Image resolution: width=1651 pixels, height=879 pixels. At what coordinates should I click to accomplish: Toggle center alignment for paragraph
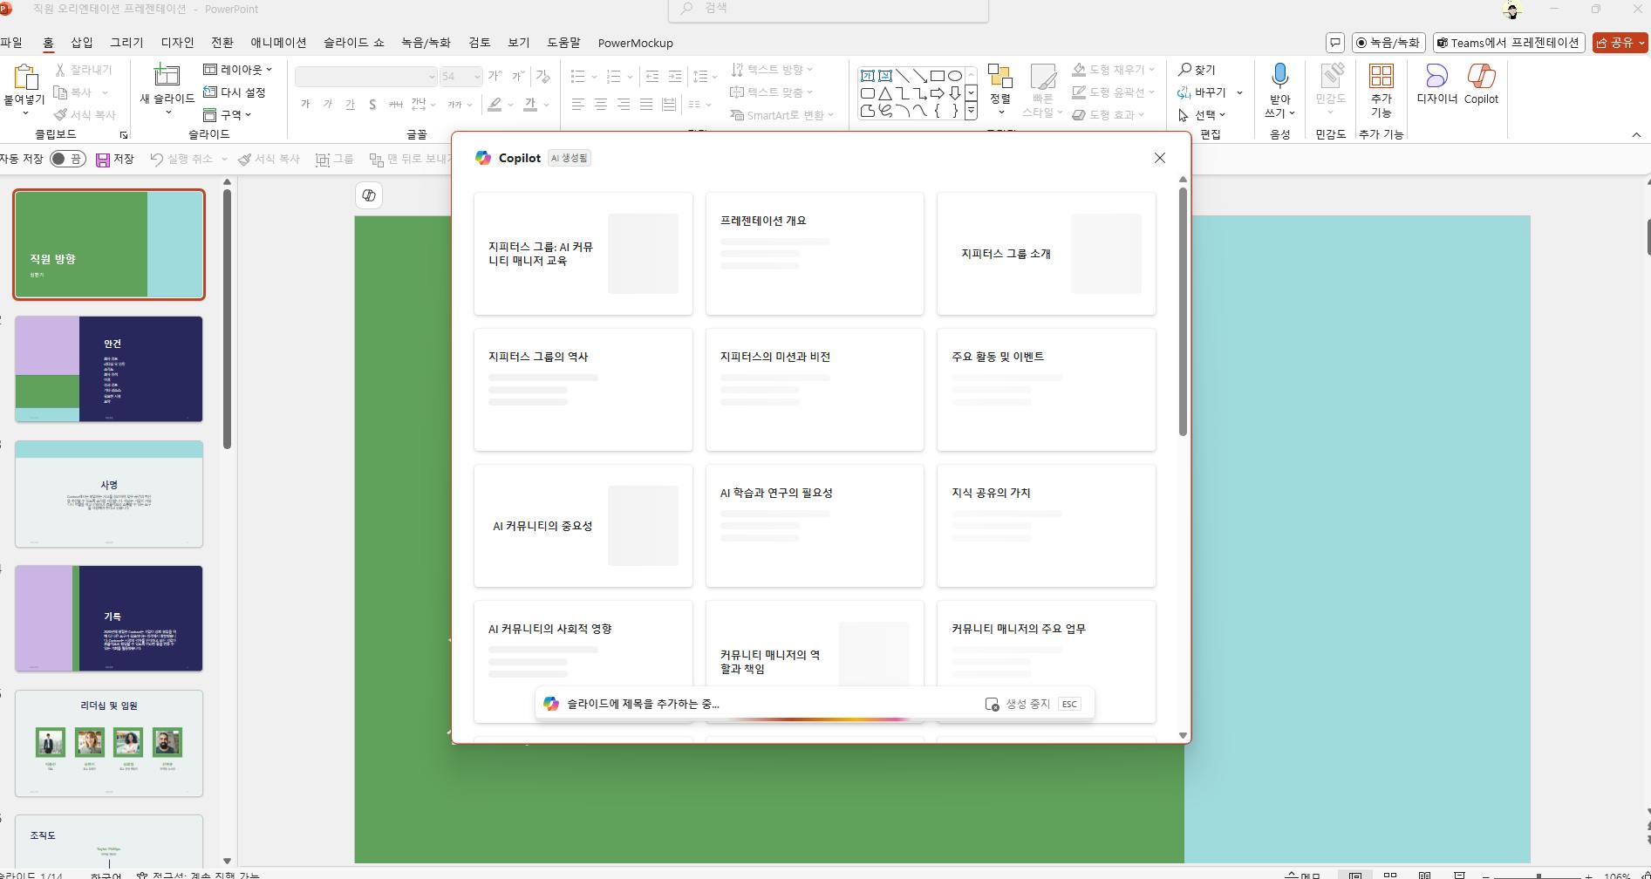(x=600, y=105)
